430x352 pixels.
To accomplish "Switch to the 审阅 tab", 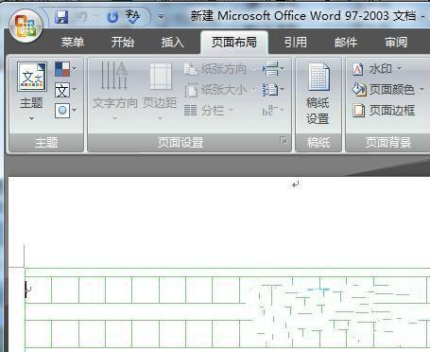I will click(x=396, y=43).
